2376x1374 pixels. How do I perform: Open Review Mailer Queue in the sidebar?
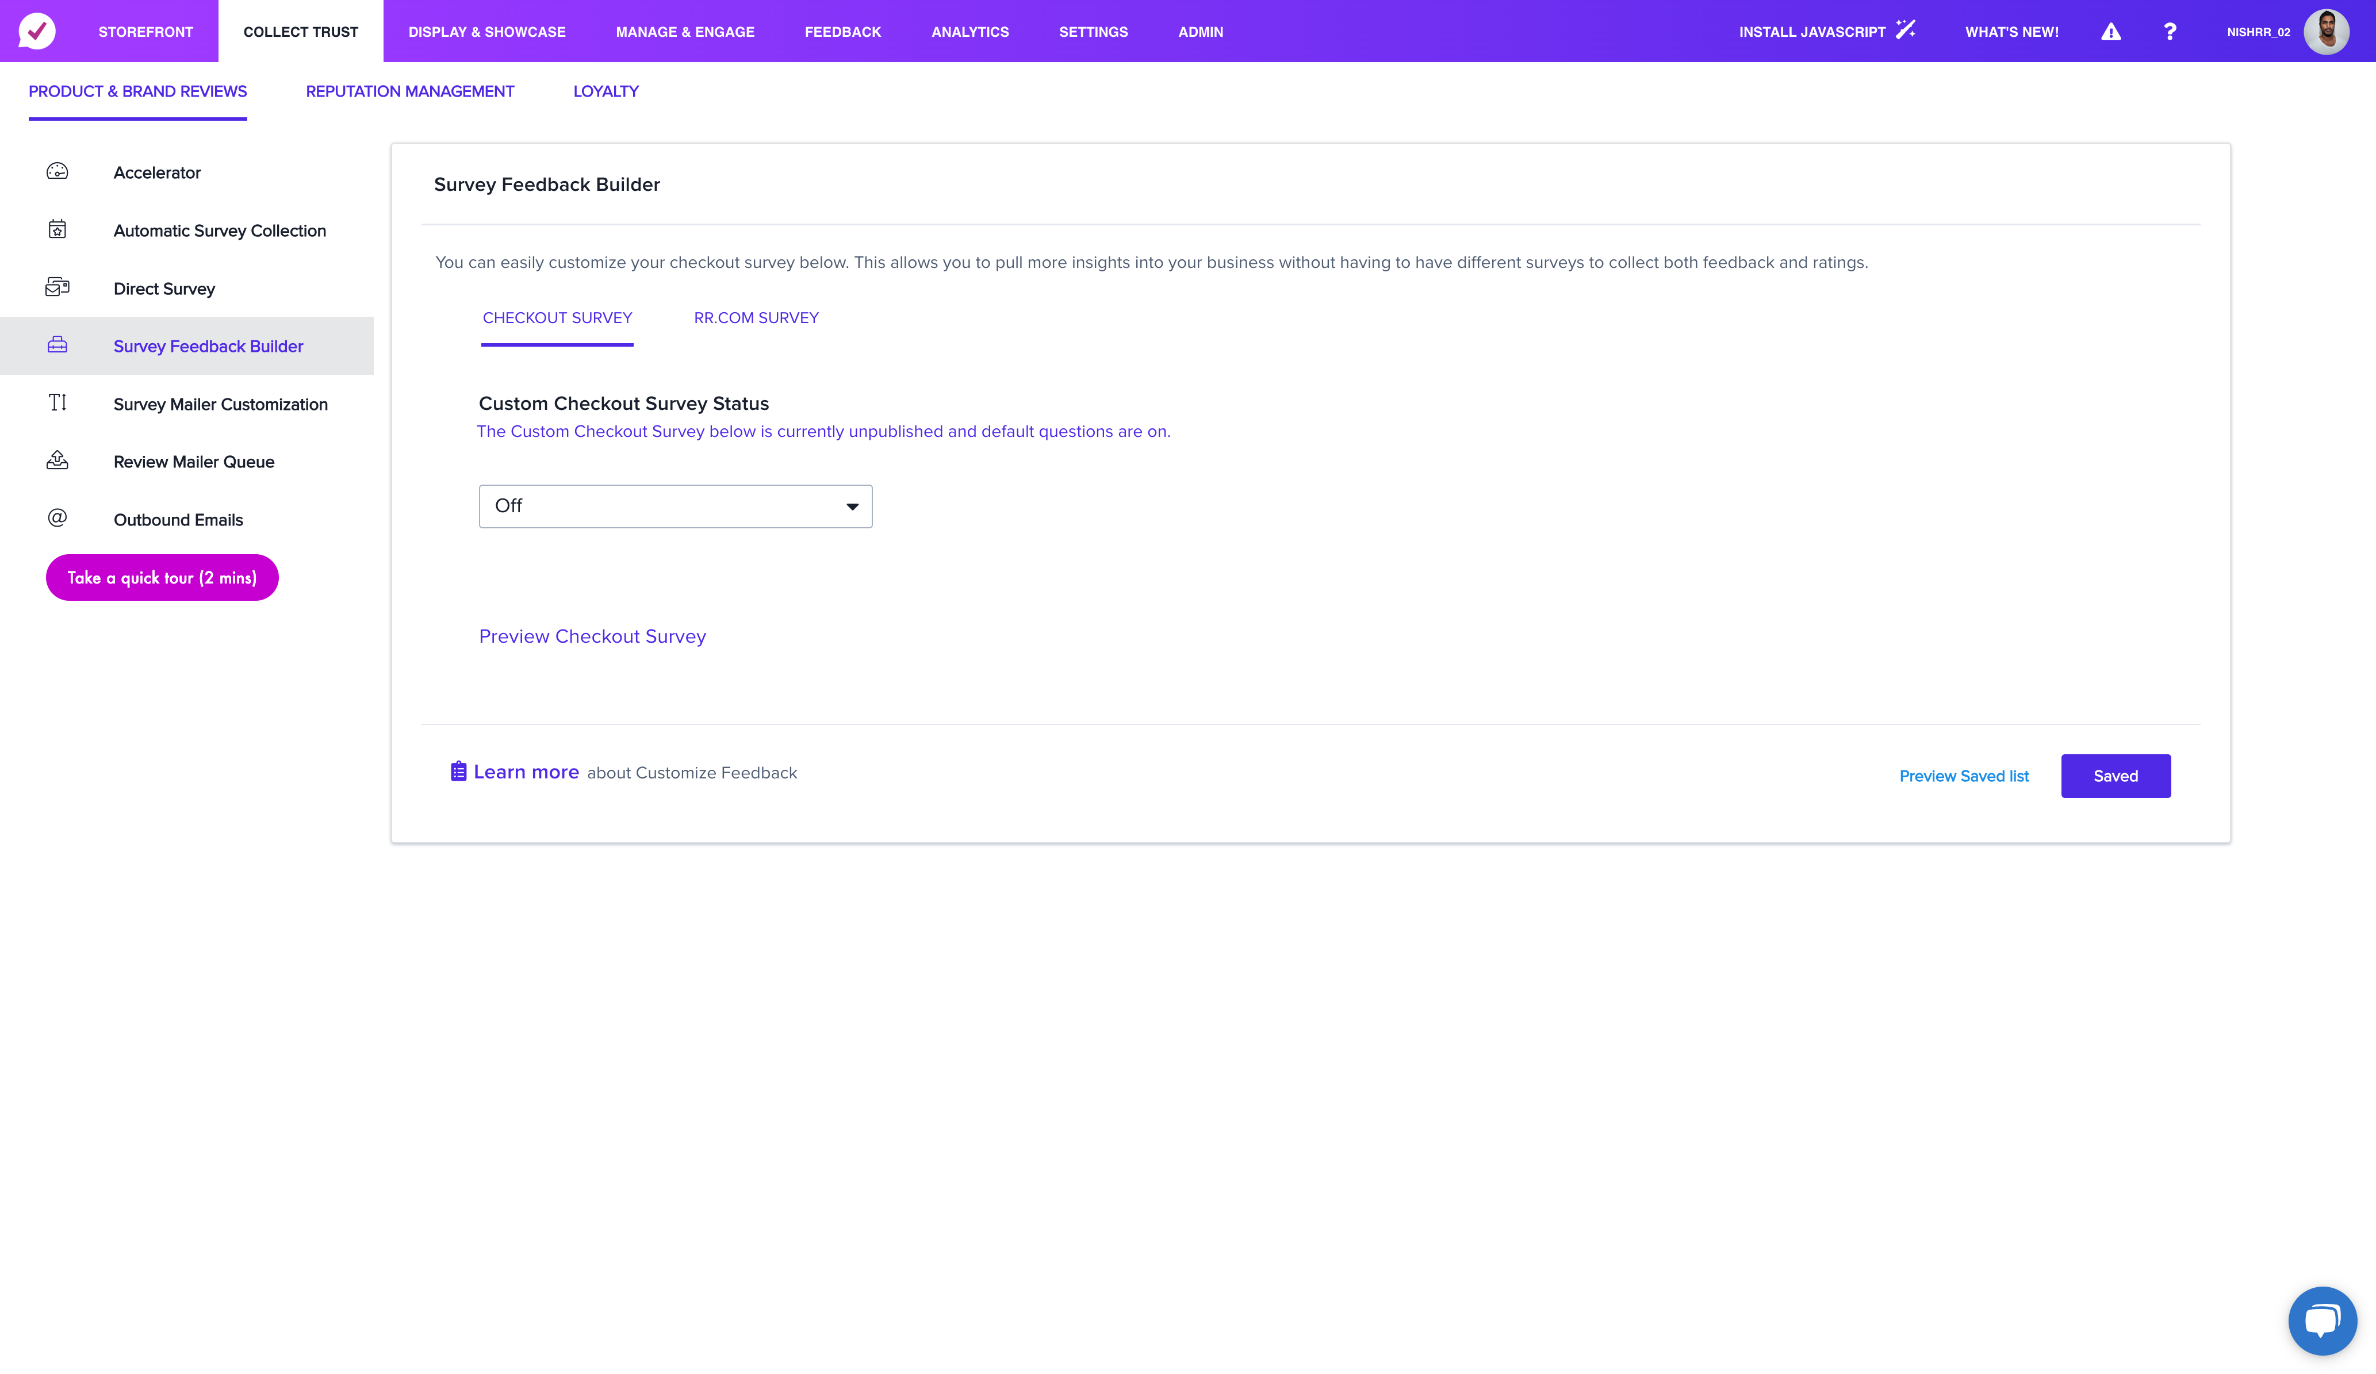[194, 462]
